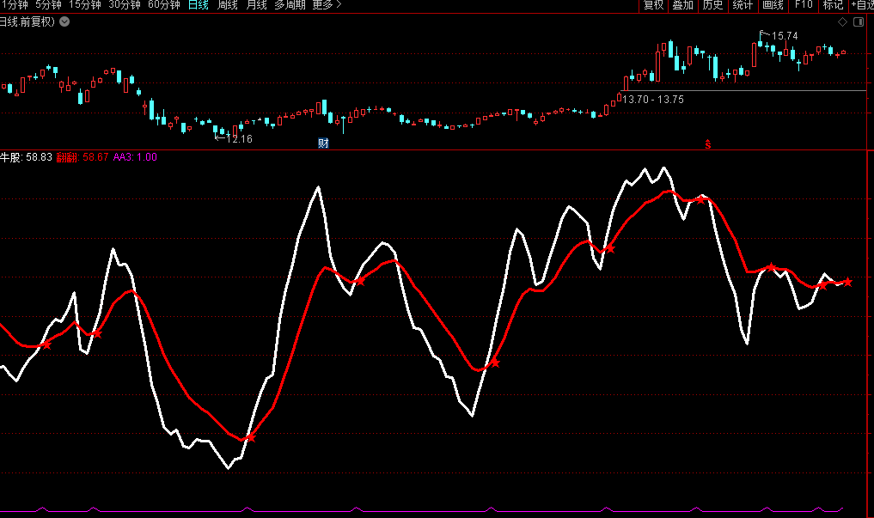Select the 1分钟 period tab
Screen dimensions: 874x518
(14, 5)
